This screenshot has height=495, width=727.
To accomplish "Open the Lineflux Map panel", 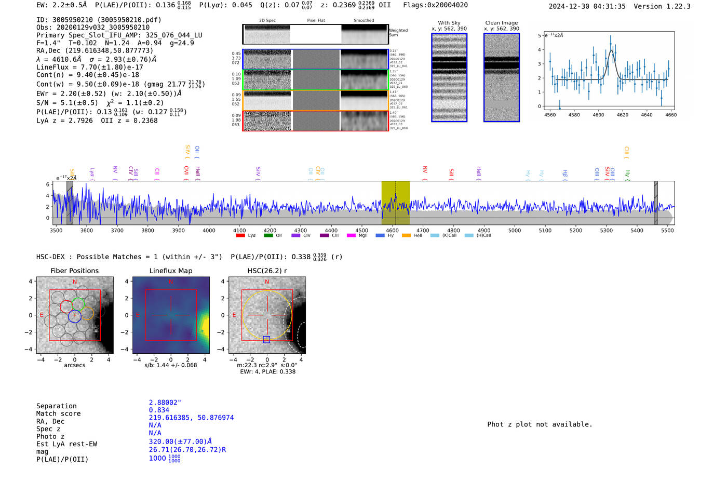I will (171, 315).
